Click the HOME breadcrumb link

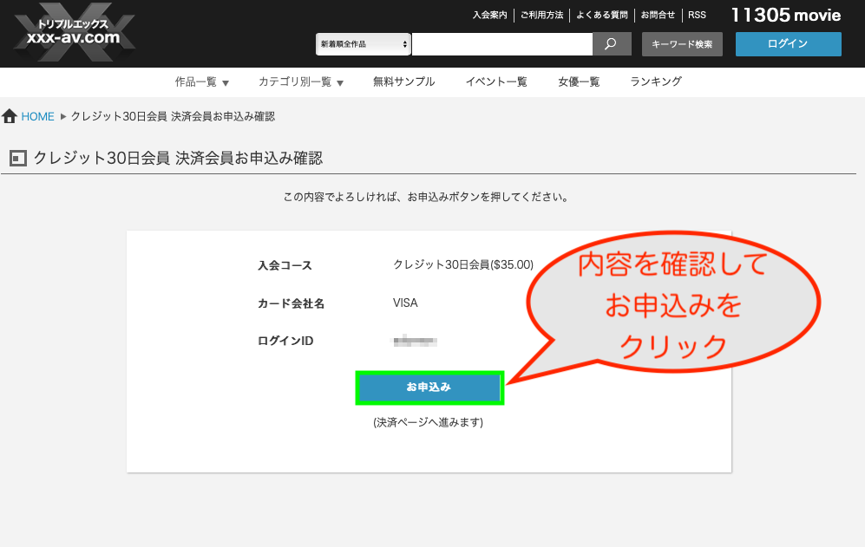tap(37, 116)
